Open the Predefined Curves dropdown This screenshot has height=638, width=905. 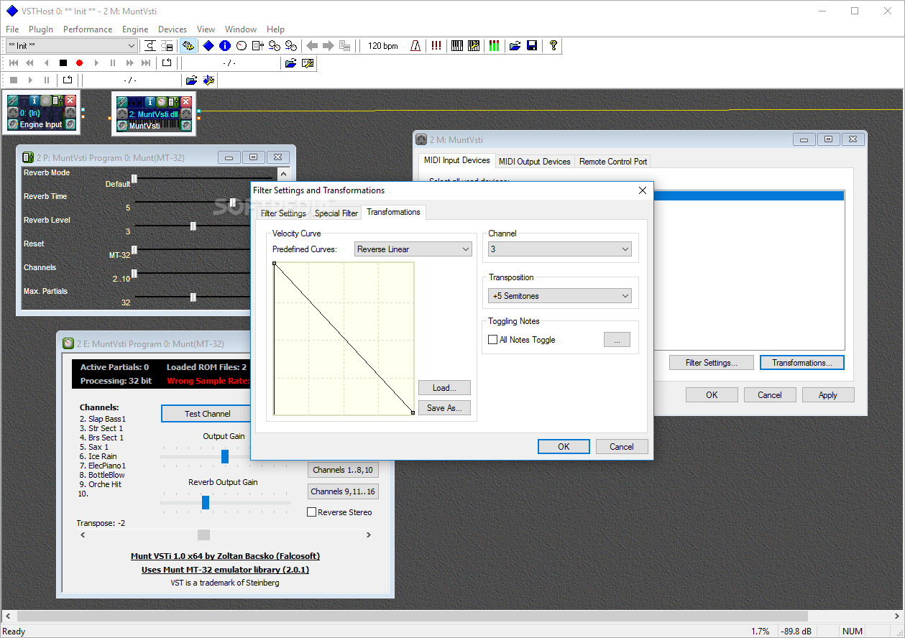click(x=413, y=249)
